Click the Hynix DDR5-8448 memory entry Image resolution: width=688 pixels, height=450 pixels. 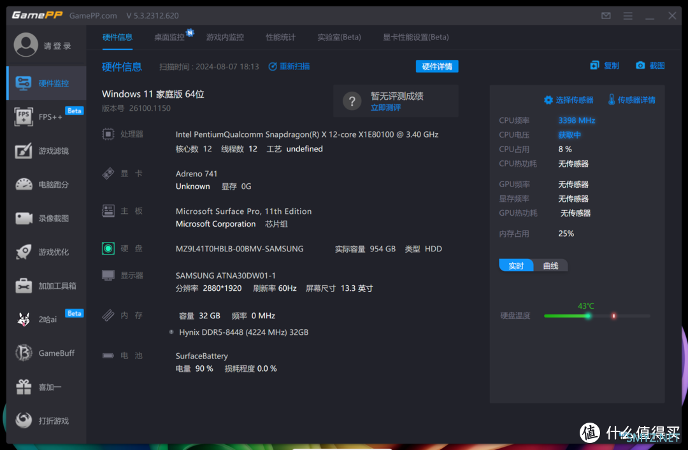pyautogui.click(x=243, y=332)
